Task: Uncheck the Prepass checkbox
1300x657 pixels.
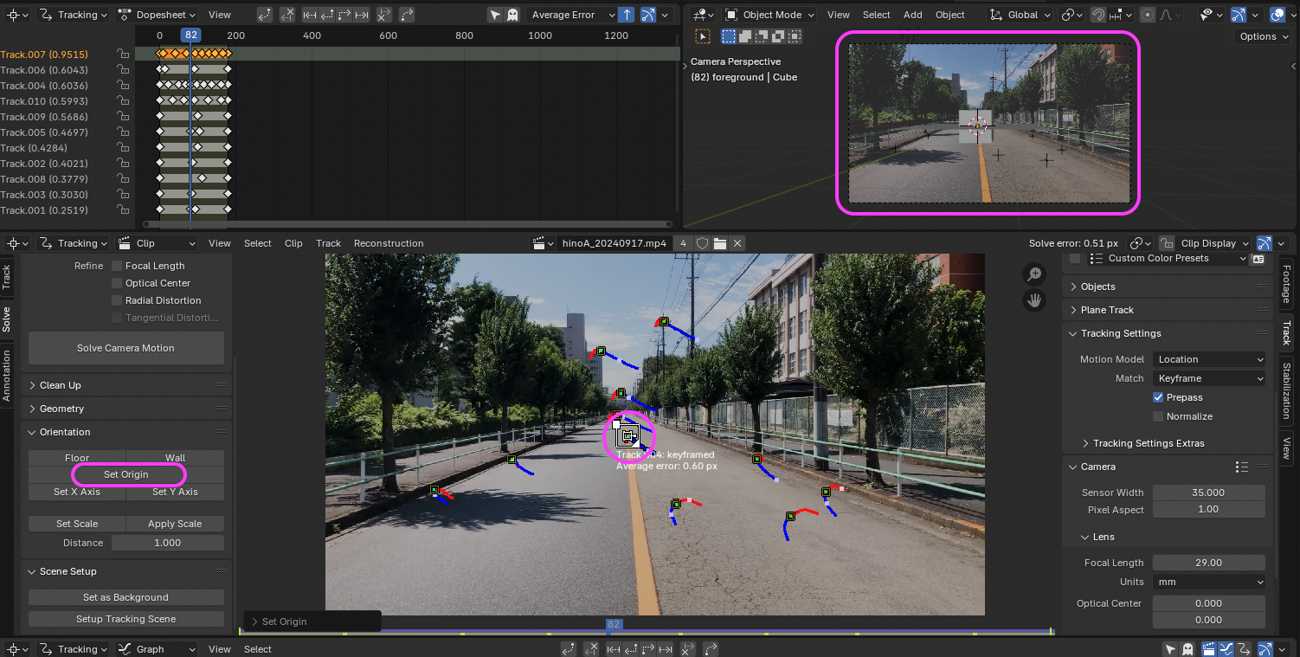Action: pyautogui.click(x=1158, y=397)
